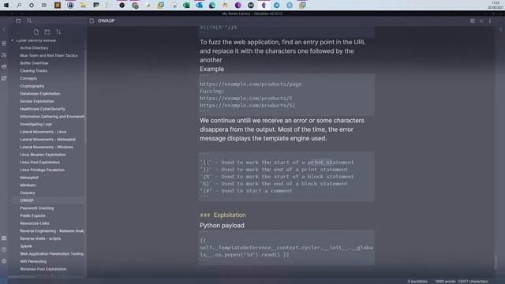Viewport: 505px width, 284px height.
Task: Open Linux Binaries Exploitation note
Action: pyautogui.click(x=43, y=155)
